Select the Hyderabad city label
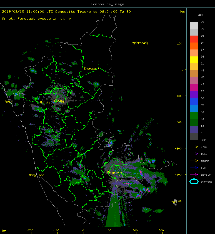Viewport: 215px width, 234px height. point(140,43)
